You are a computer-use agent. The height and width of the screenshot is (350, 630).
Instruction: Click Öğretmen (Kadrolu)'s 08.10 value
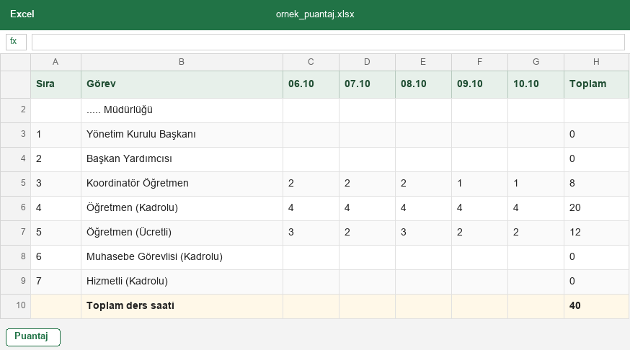423,208
